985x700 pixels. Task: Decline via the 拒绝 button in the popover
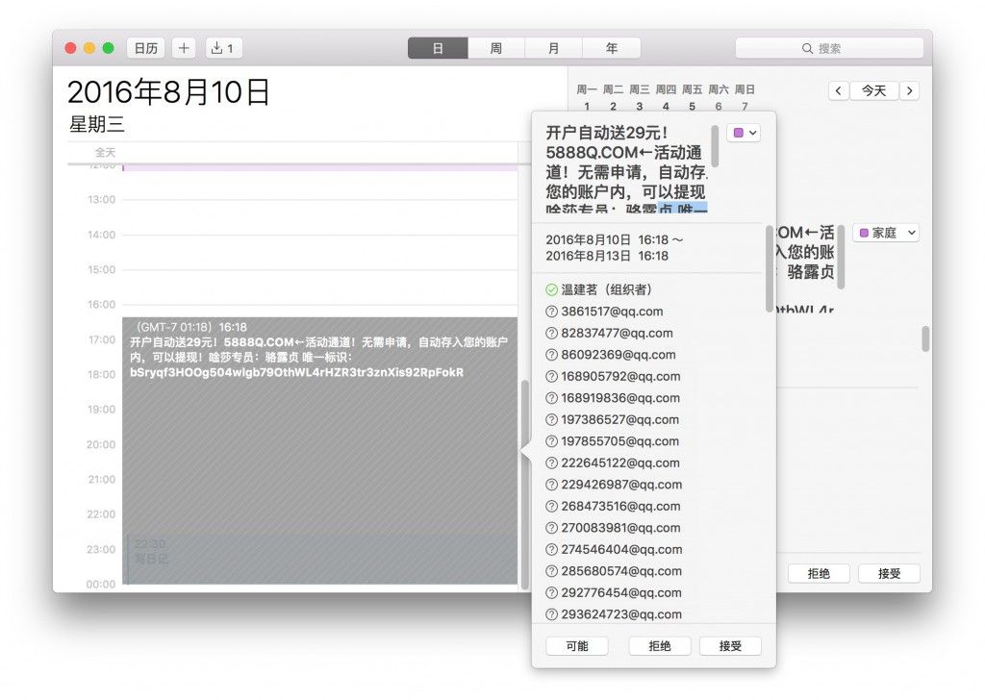(x=660, y=645)
